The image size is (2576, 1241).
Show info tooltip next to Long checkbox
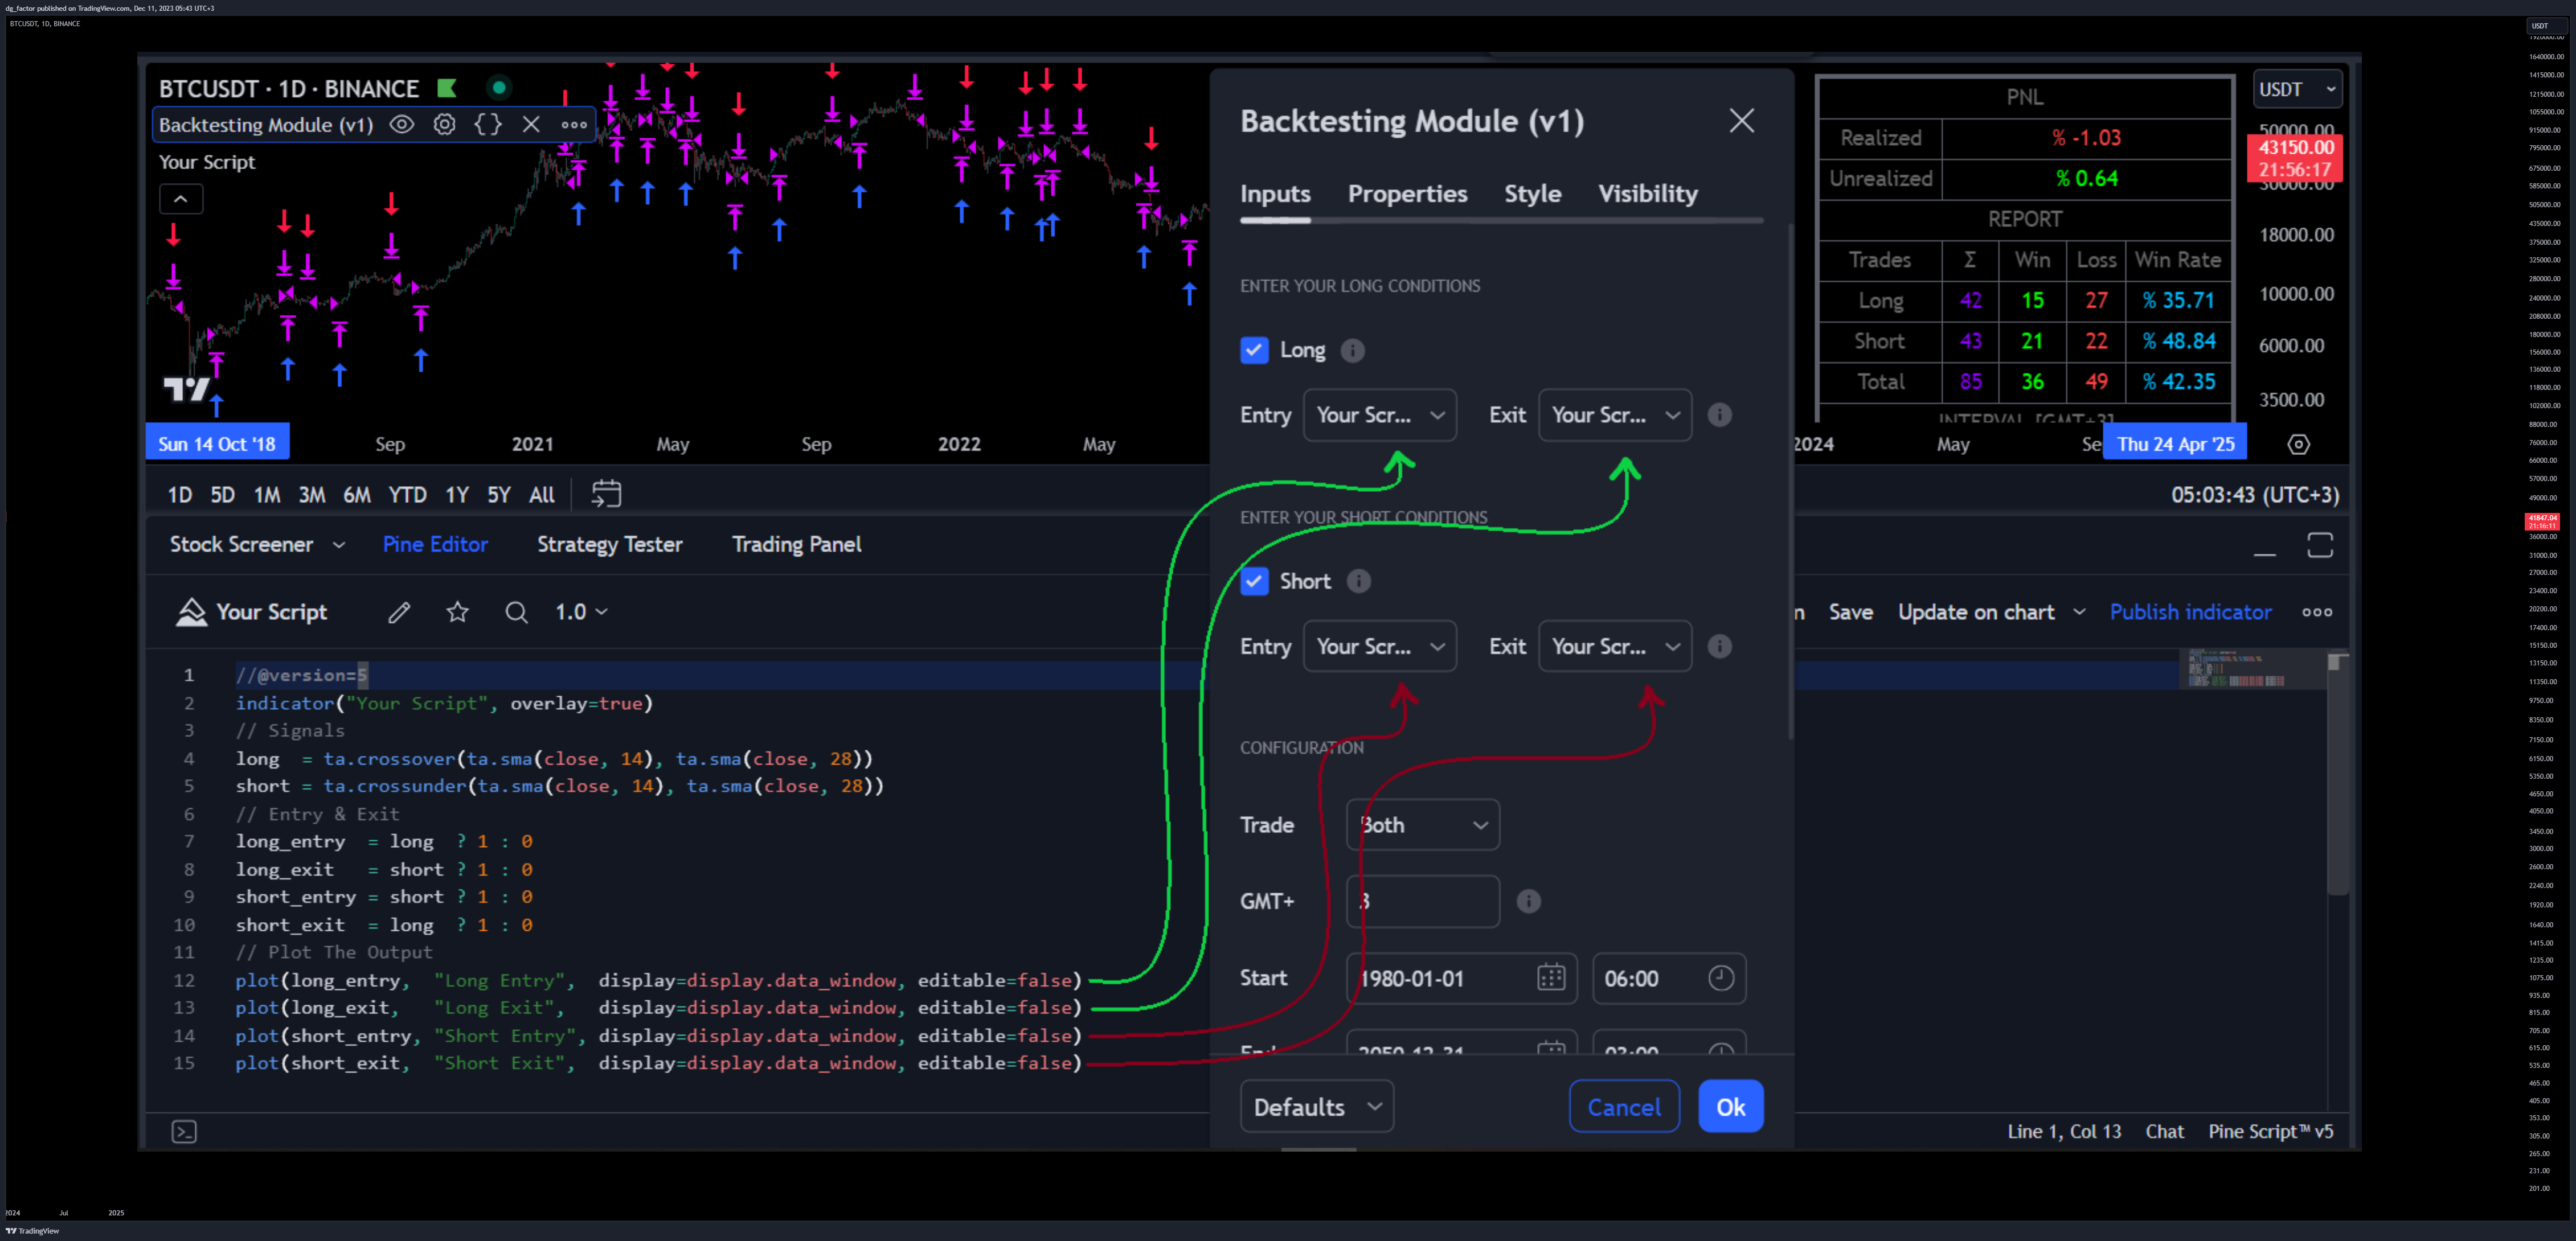1352,351
